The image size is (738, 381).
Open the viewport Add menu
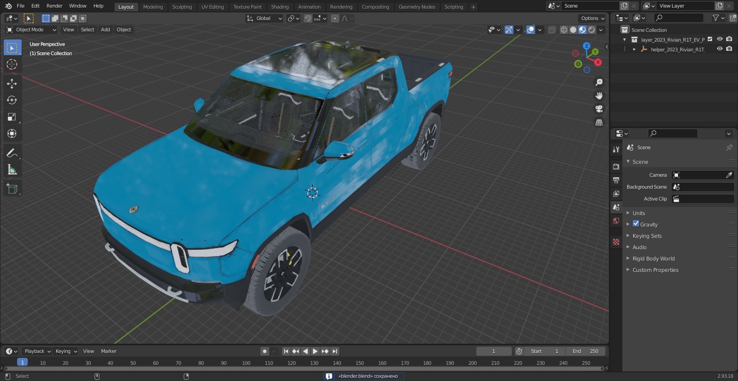105,30
